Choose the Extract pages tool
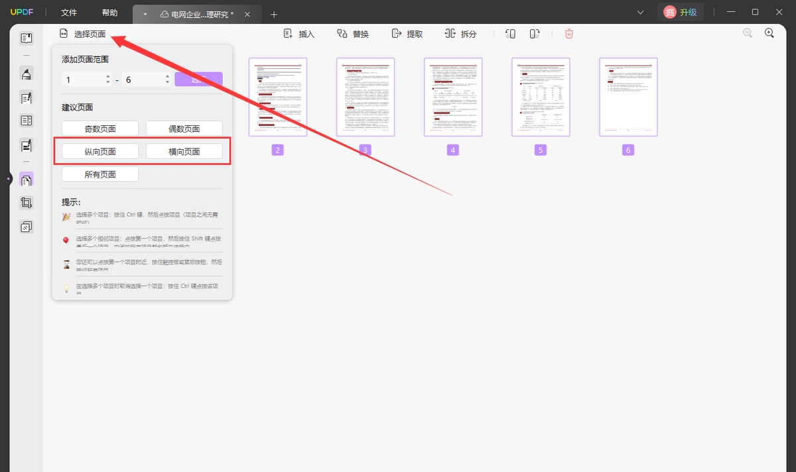This screenshot has width=796, height=472. (407, 34)
